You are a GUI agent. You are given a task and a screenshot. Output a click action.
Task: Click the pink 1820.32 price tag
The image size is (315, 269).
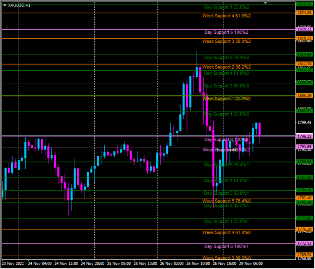[x=304, y=29]
